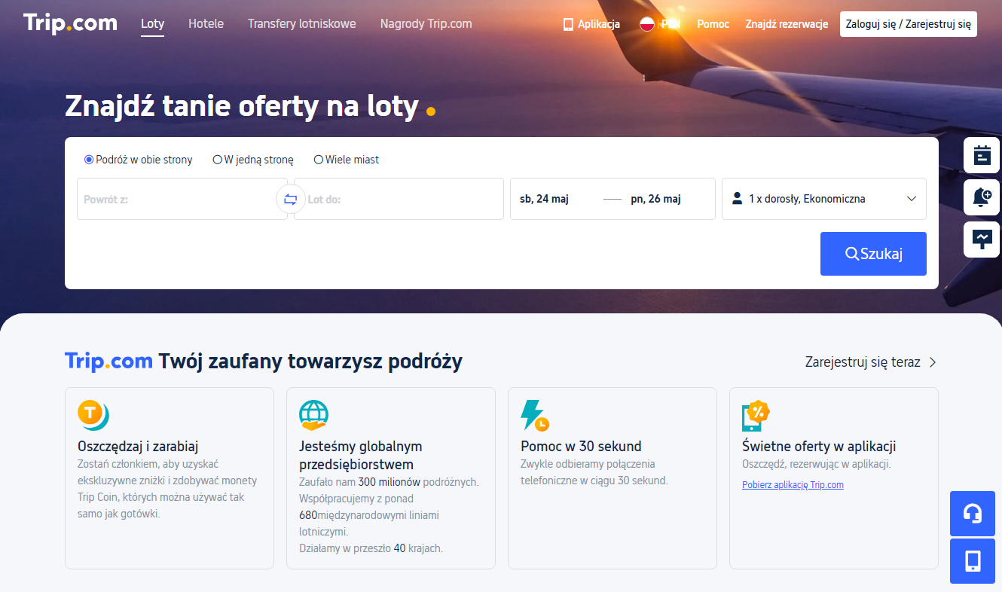Select Podróż w obie strony radio button

click(x=89, y=160)
